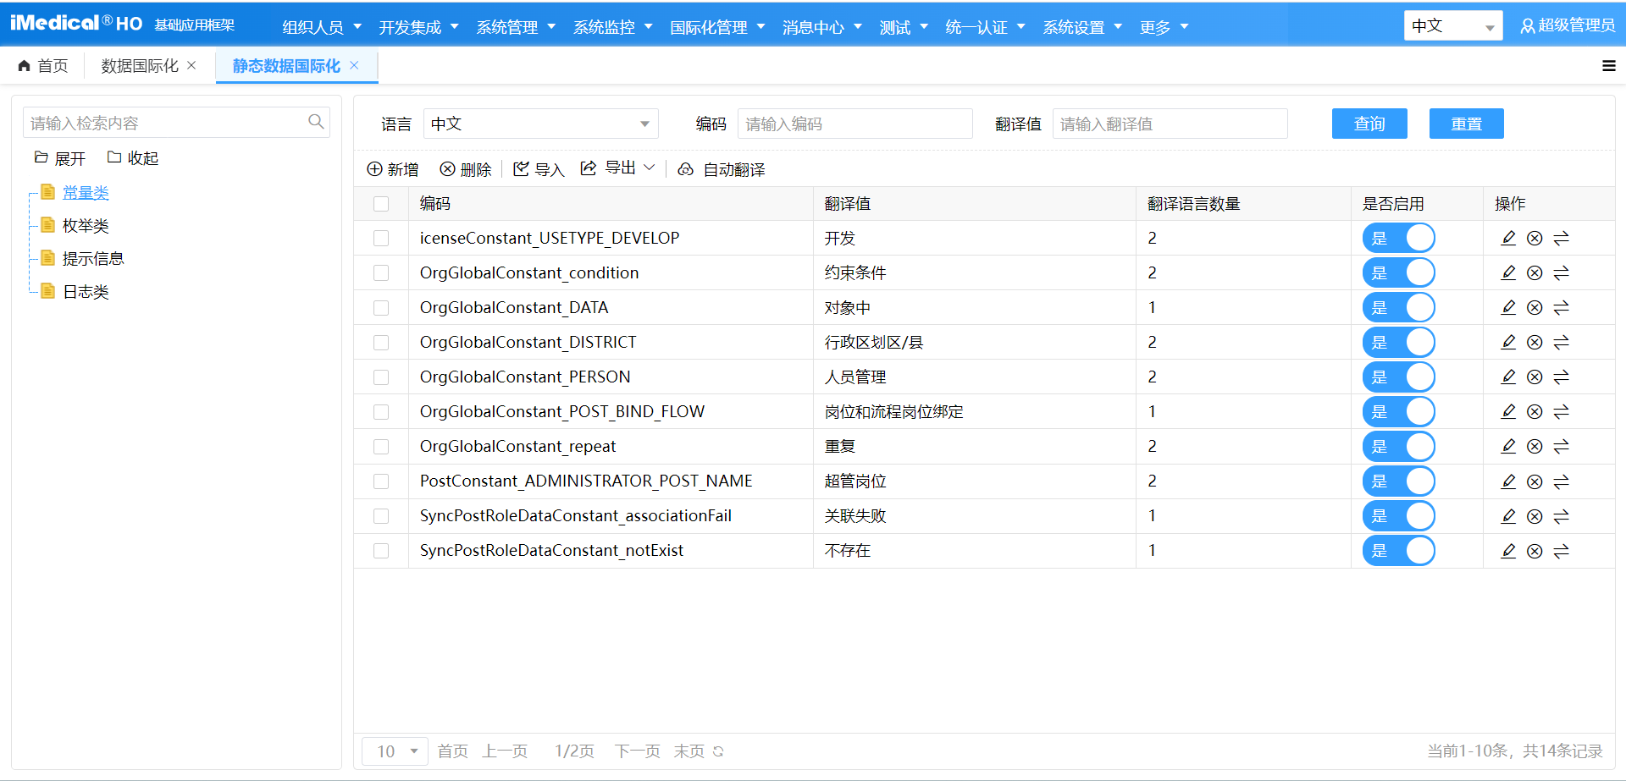Open the 组织人员 menu
Image resolution: width=1626 pixels, height=781 pixels.
pyautogui.click(x=322, y=27)
